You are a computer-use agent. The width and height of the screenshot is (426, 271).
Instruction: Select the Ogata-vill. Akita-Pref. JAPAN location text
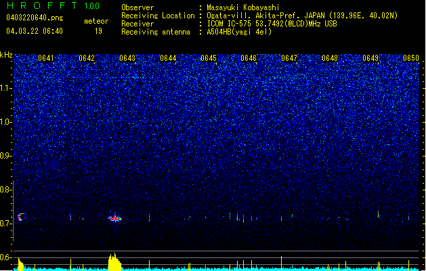302,16
